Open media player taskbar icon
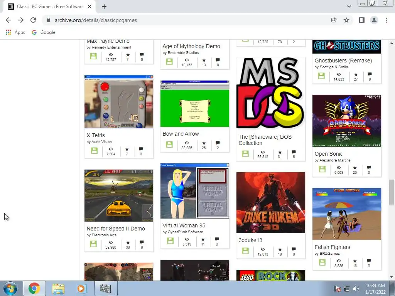Screen dimensions: 395x296 [x=81, y=288]
